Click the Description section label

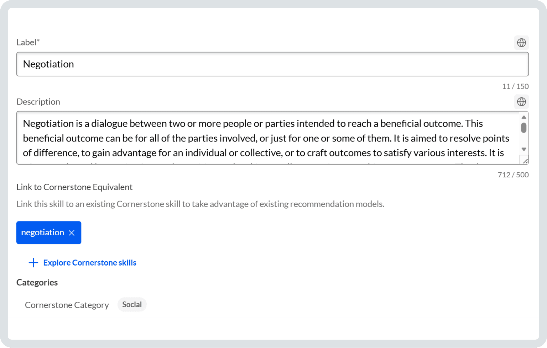coord(38,102)
